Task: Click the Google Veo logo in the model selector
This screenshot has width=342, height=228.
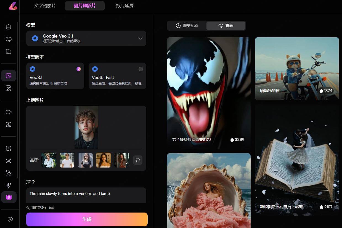Action: click(x=35, y=38)
